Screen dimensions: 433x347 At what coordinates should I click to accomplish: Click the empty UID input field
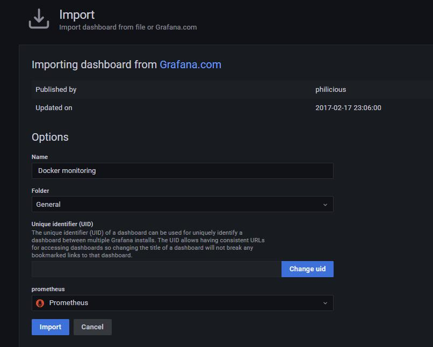click(156, 269)
